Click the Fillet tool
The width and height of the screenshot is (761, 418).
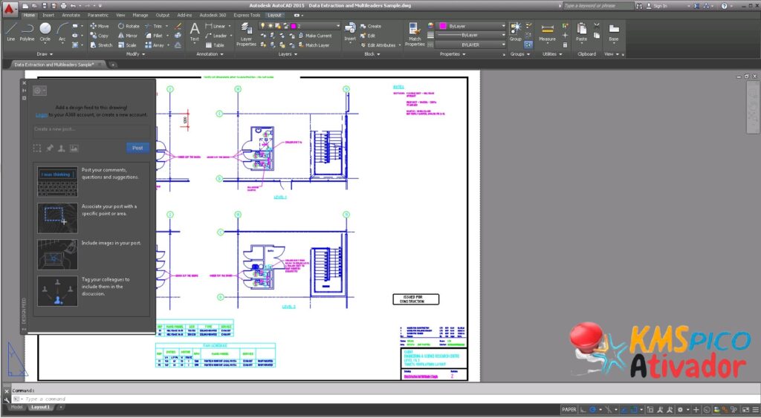click(x=154, y=36)
